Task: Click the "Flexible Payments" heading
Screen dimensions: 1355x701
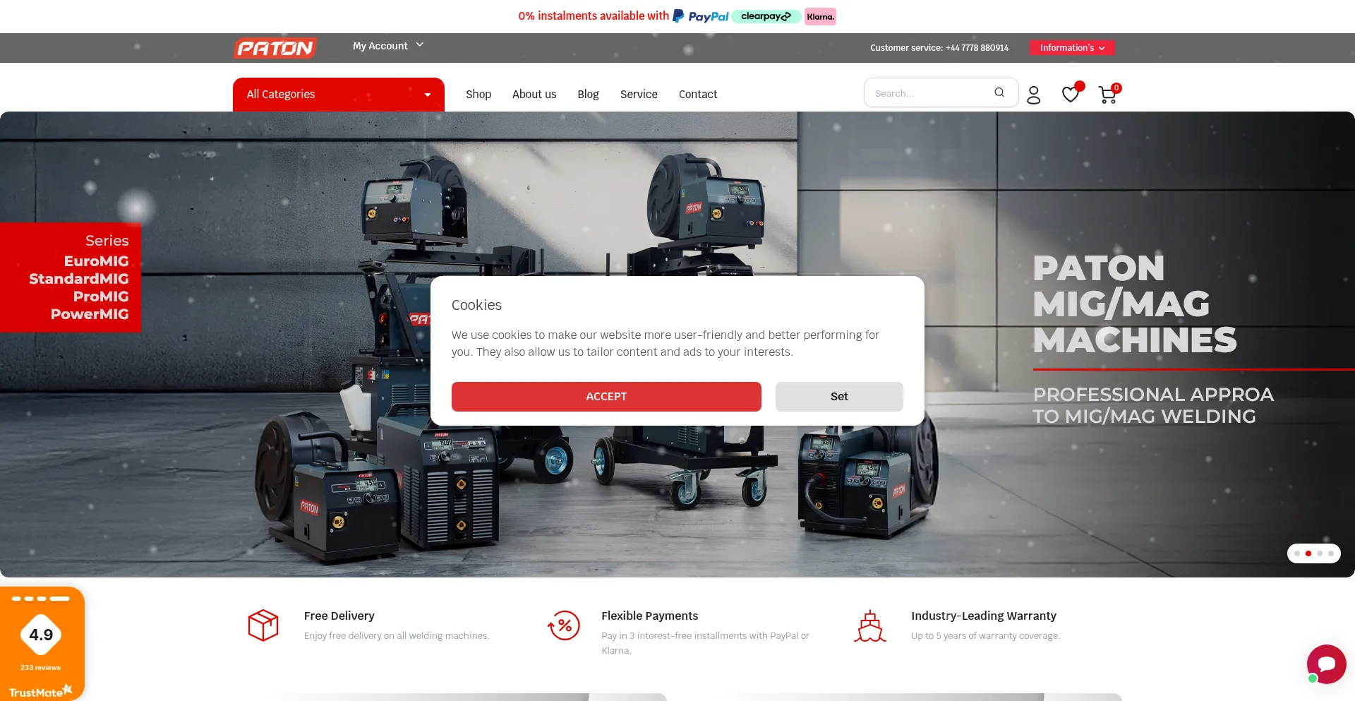Action: (650, 616)
